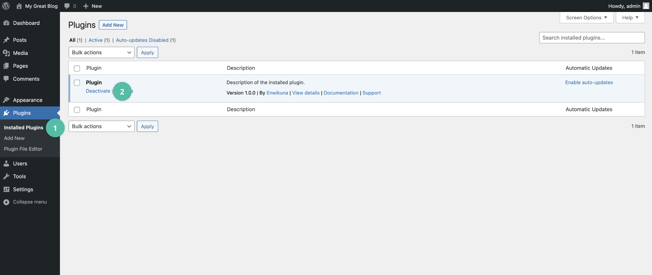Screen dimensions: 652x275
Task: Focus the Search installed plugins field
Action: click(592, 38)
